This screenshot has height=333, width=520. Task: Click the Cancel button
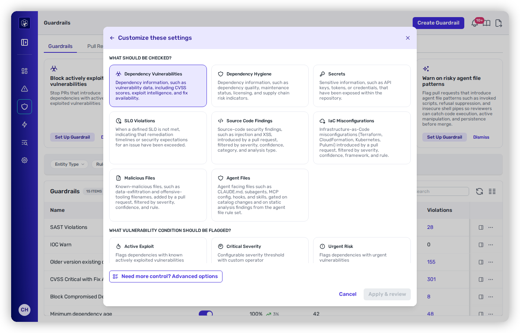click(348, 294)
